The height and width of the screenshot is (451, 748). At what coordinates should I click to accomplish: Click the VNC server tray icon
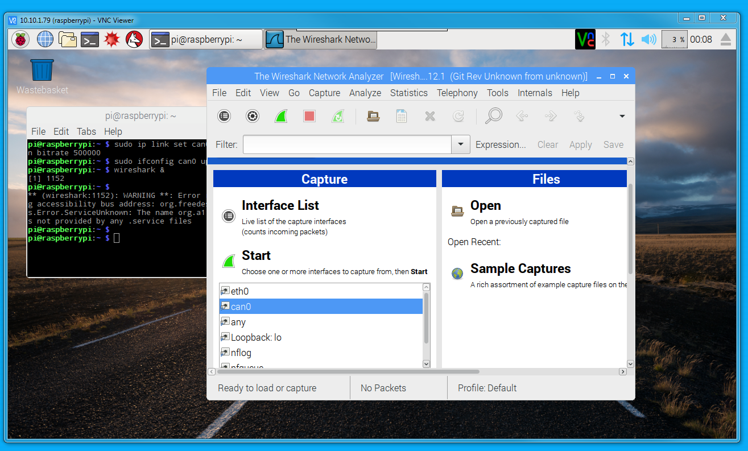click(585, 39)
